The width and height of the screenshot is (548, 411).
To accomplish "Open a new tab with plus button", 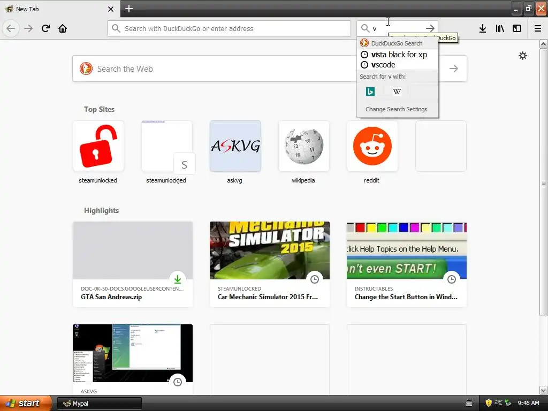I will [129, 9].
